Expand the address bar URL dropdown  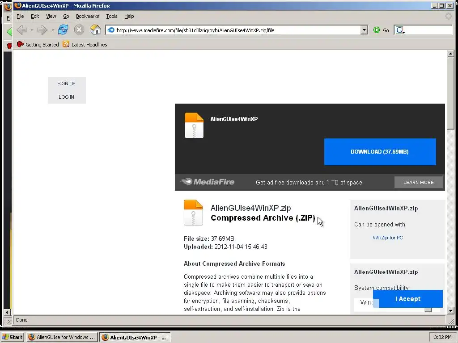364,30
